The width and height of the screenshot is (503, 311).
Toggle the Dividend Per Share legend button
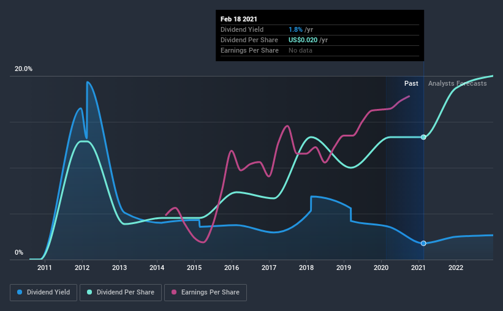[x=121, y=293]
